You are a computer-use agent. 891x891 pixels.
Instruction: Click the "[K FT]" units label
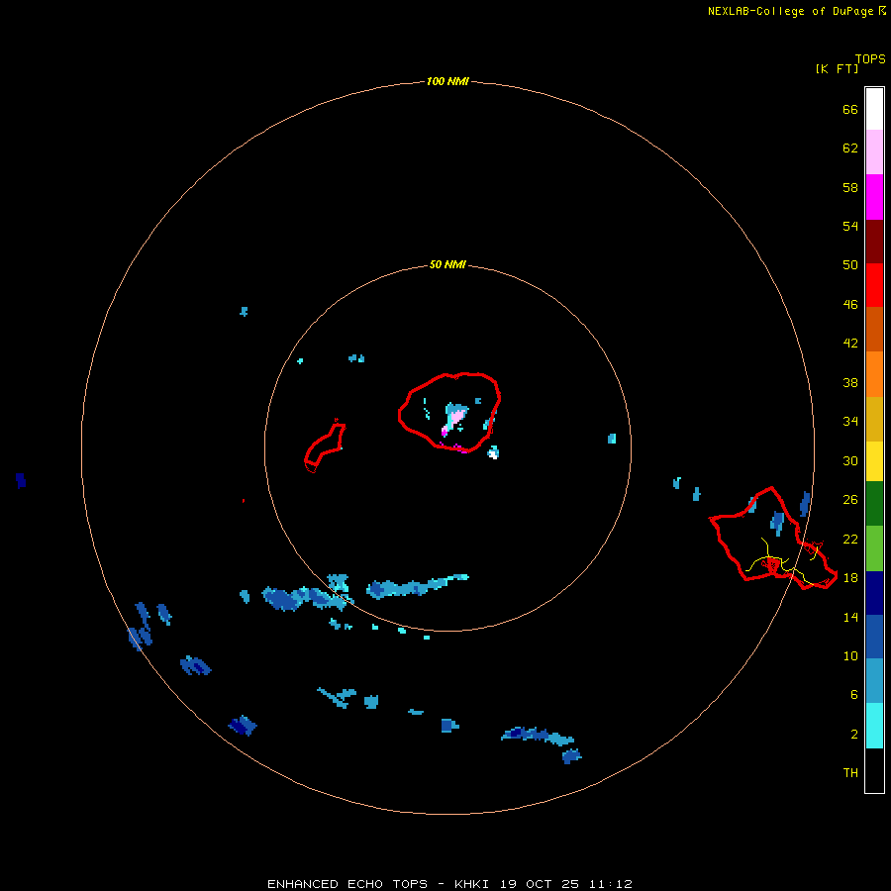point(837,68)
